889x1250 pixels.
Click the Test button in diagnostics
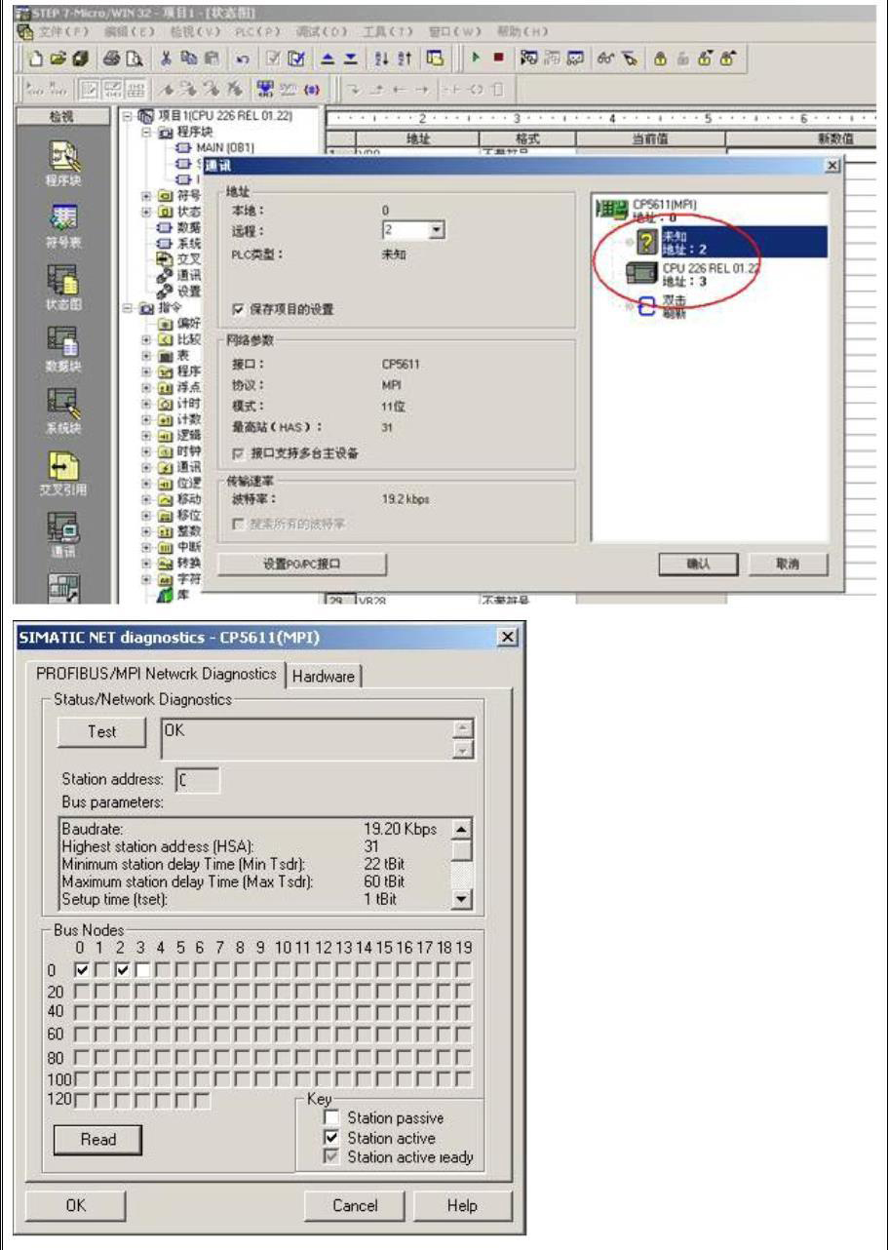click(101, 731)
